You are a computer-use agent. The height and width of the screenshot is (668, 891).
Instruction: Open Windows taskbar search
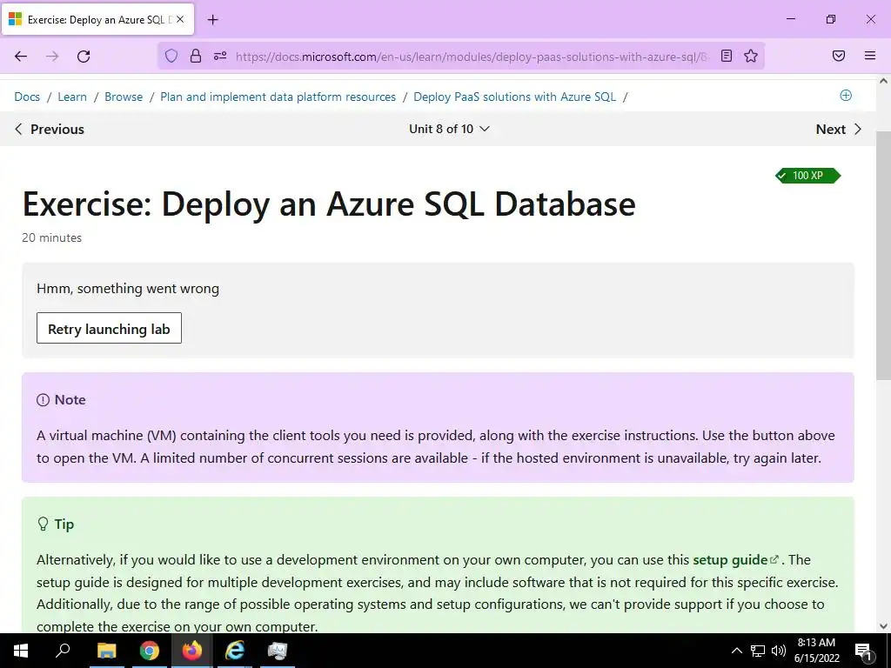click(63, 651)
